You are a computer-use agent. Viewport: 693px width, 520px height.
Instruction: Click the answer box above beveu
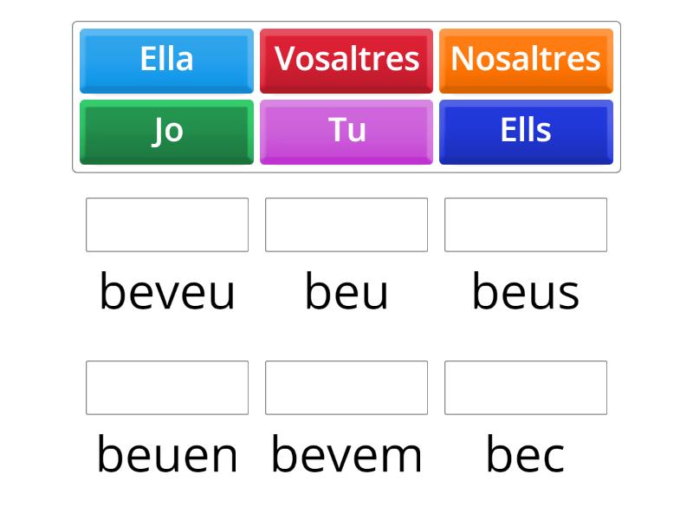(167, 225)
